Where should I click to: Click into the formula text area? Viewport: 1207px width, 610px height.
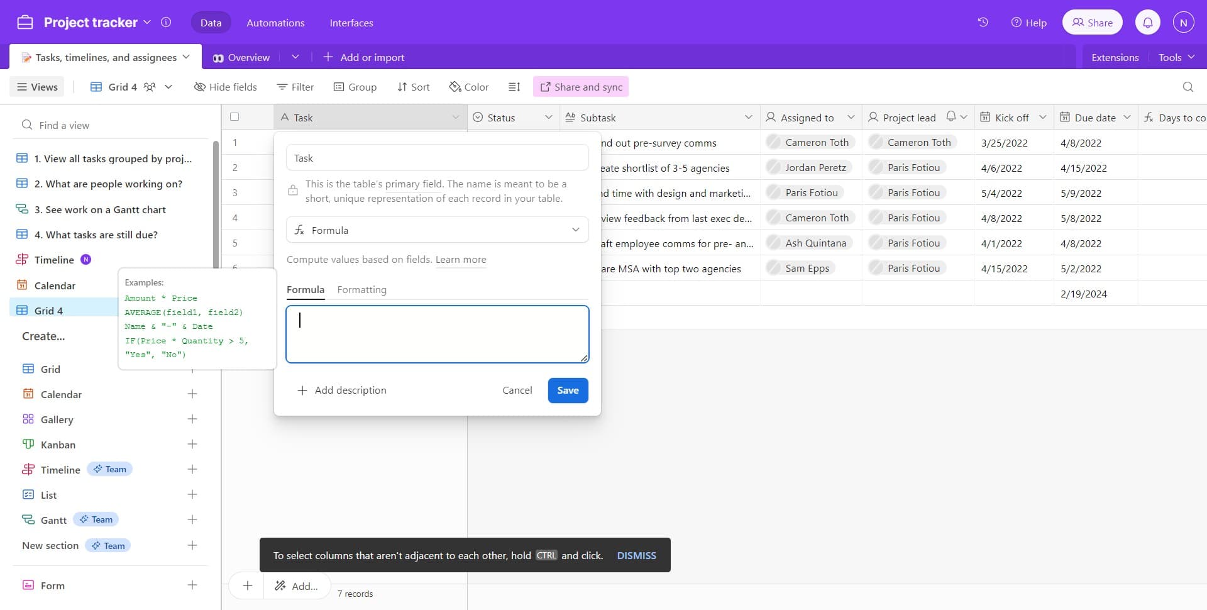[437, 335]
